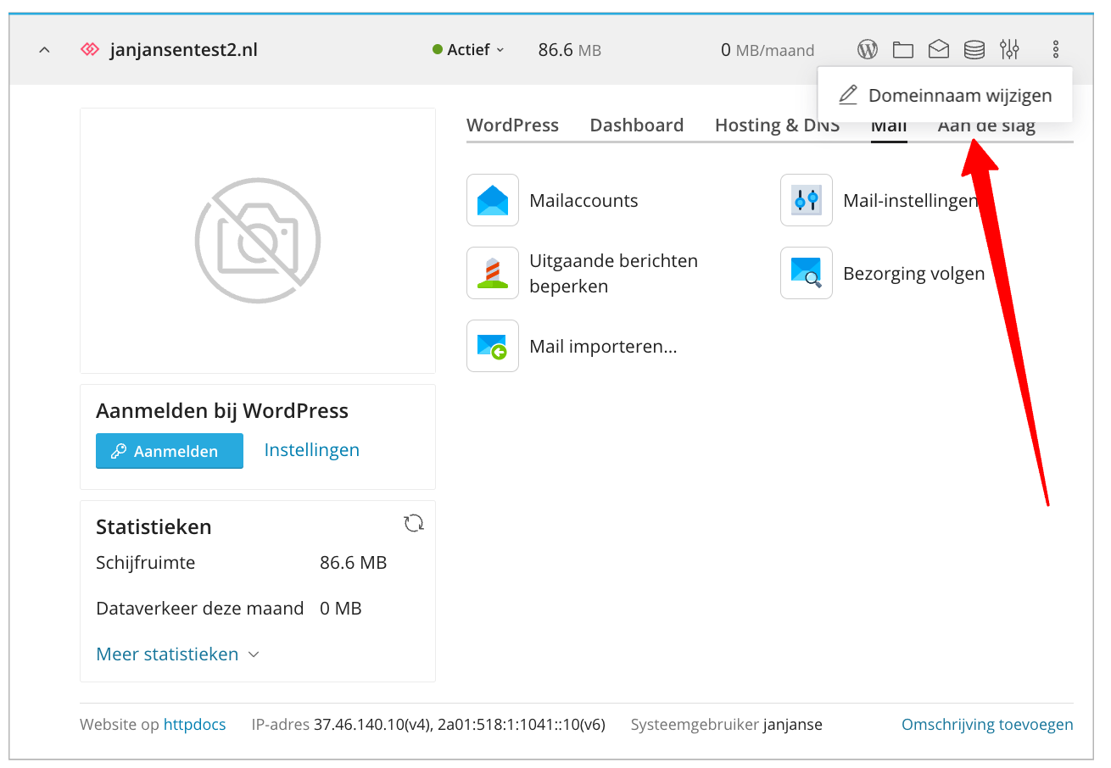Click the website screenshot placeholder thumbnail
Viewport: 1111px width, 768px height.
tap(258, 241)
